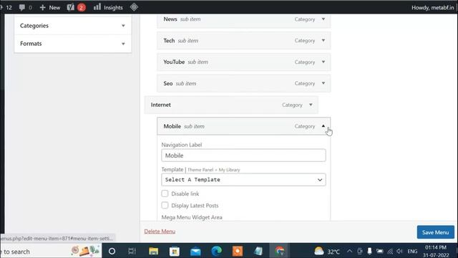Screen dimensions: 458x258
Task: Click the diamond-shaped icon in admin bar
Action: (x=134, y=7)
